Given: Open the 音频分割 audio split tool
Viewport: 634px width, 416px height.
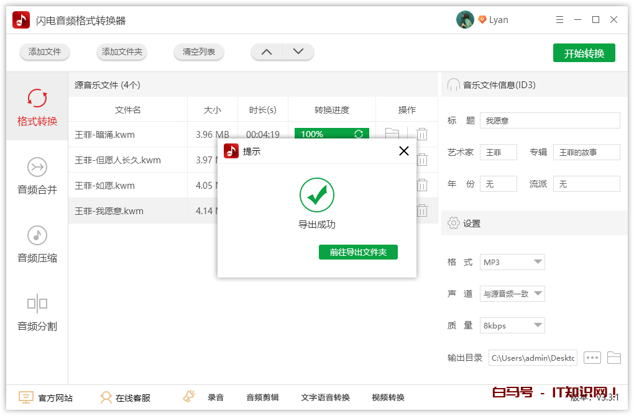Looking at the screenshot, I should pos(37,304).
